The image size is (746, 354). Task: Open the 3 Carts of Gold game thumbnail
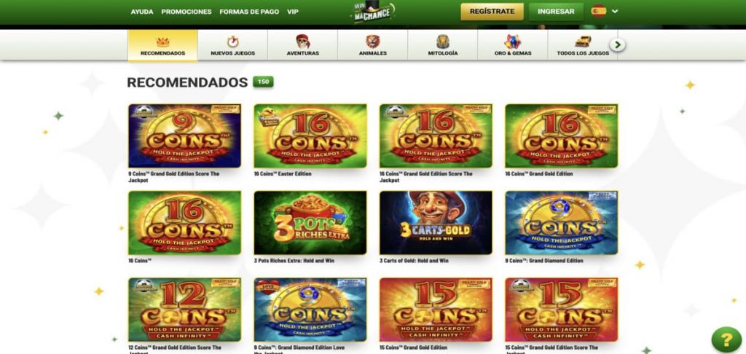[436, 223]
